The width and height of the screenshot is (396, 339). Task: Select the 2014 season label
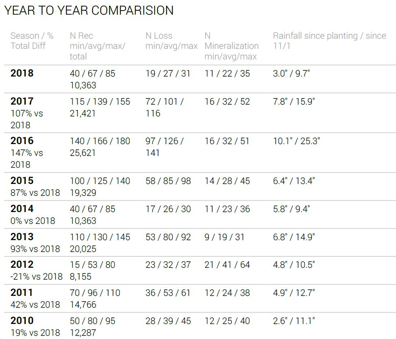tap(22, 209)
